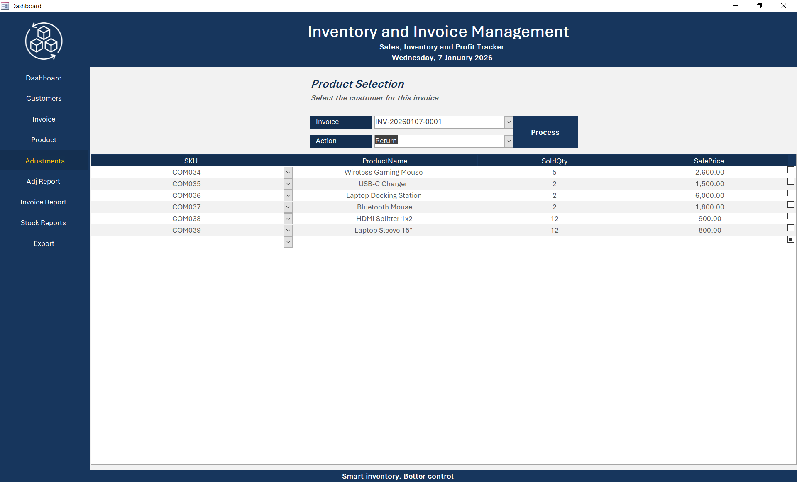Expand the SKU dropdown for COM037

[288, 207]
